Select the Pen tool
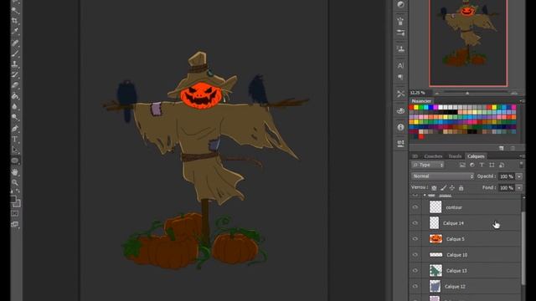 15,129
